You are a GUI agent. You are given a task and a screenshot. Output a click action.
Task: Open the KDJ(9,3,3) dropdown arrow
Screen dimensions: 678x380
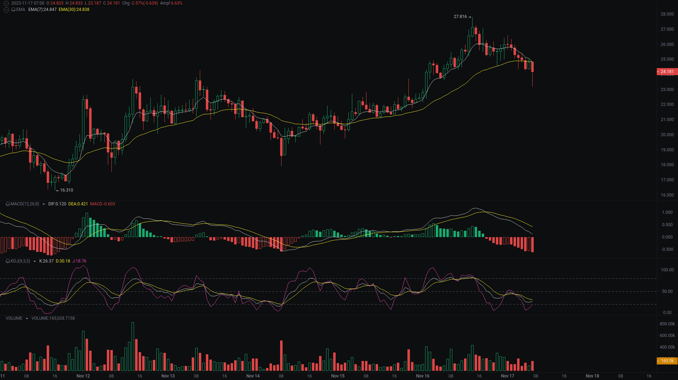(35, 261)
